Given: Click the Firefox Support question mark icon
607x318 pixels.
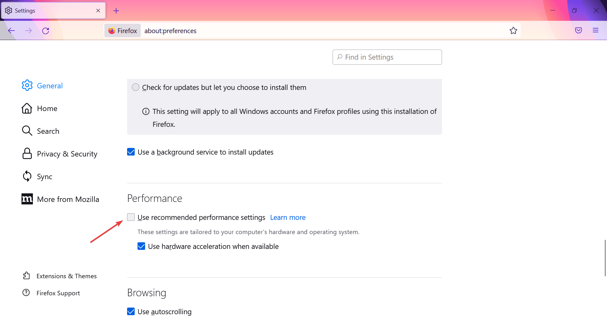Looking at the screenshot, I should click(x=26, y=293).
